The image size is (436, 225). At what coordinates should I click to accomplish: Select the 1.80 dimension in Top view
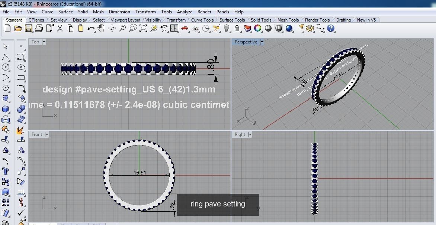211,68
